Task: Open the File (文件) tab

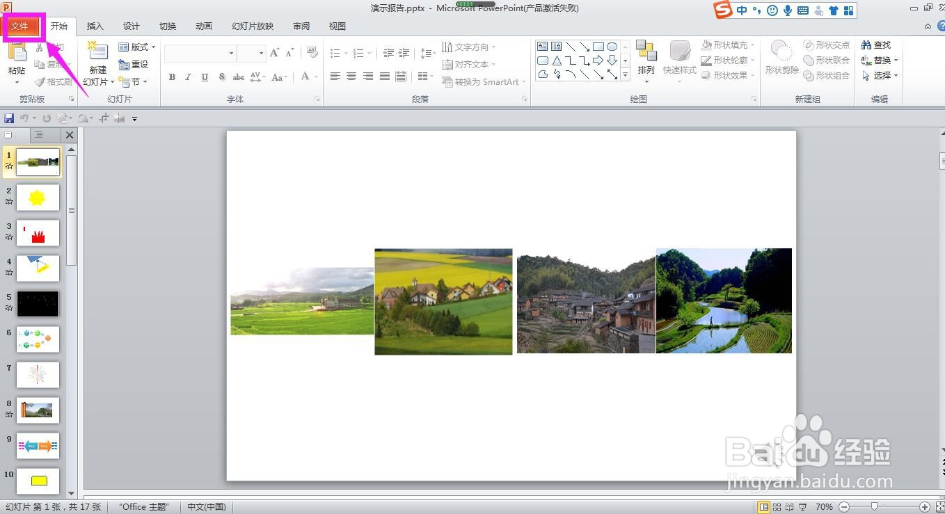Action: pyautogui.click(x=19, y=26)
